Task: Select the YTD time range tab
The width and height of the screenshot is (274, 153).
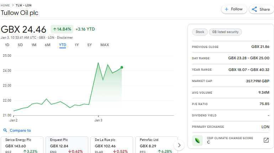Action: [63, 45]
